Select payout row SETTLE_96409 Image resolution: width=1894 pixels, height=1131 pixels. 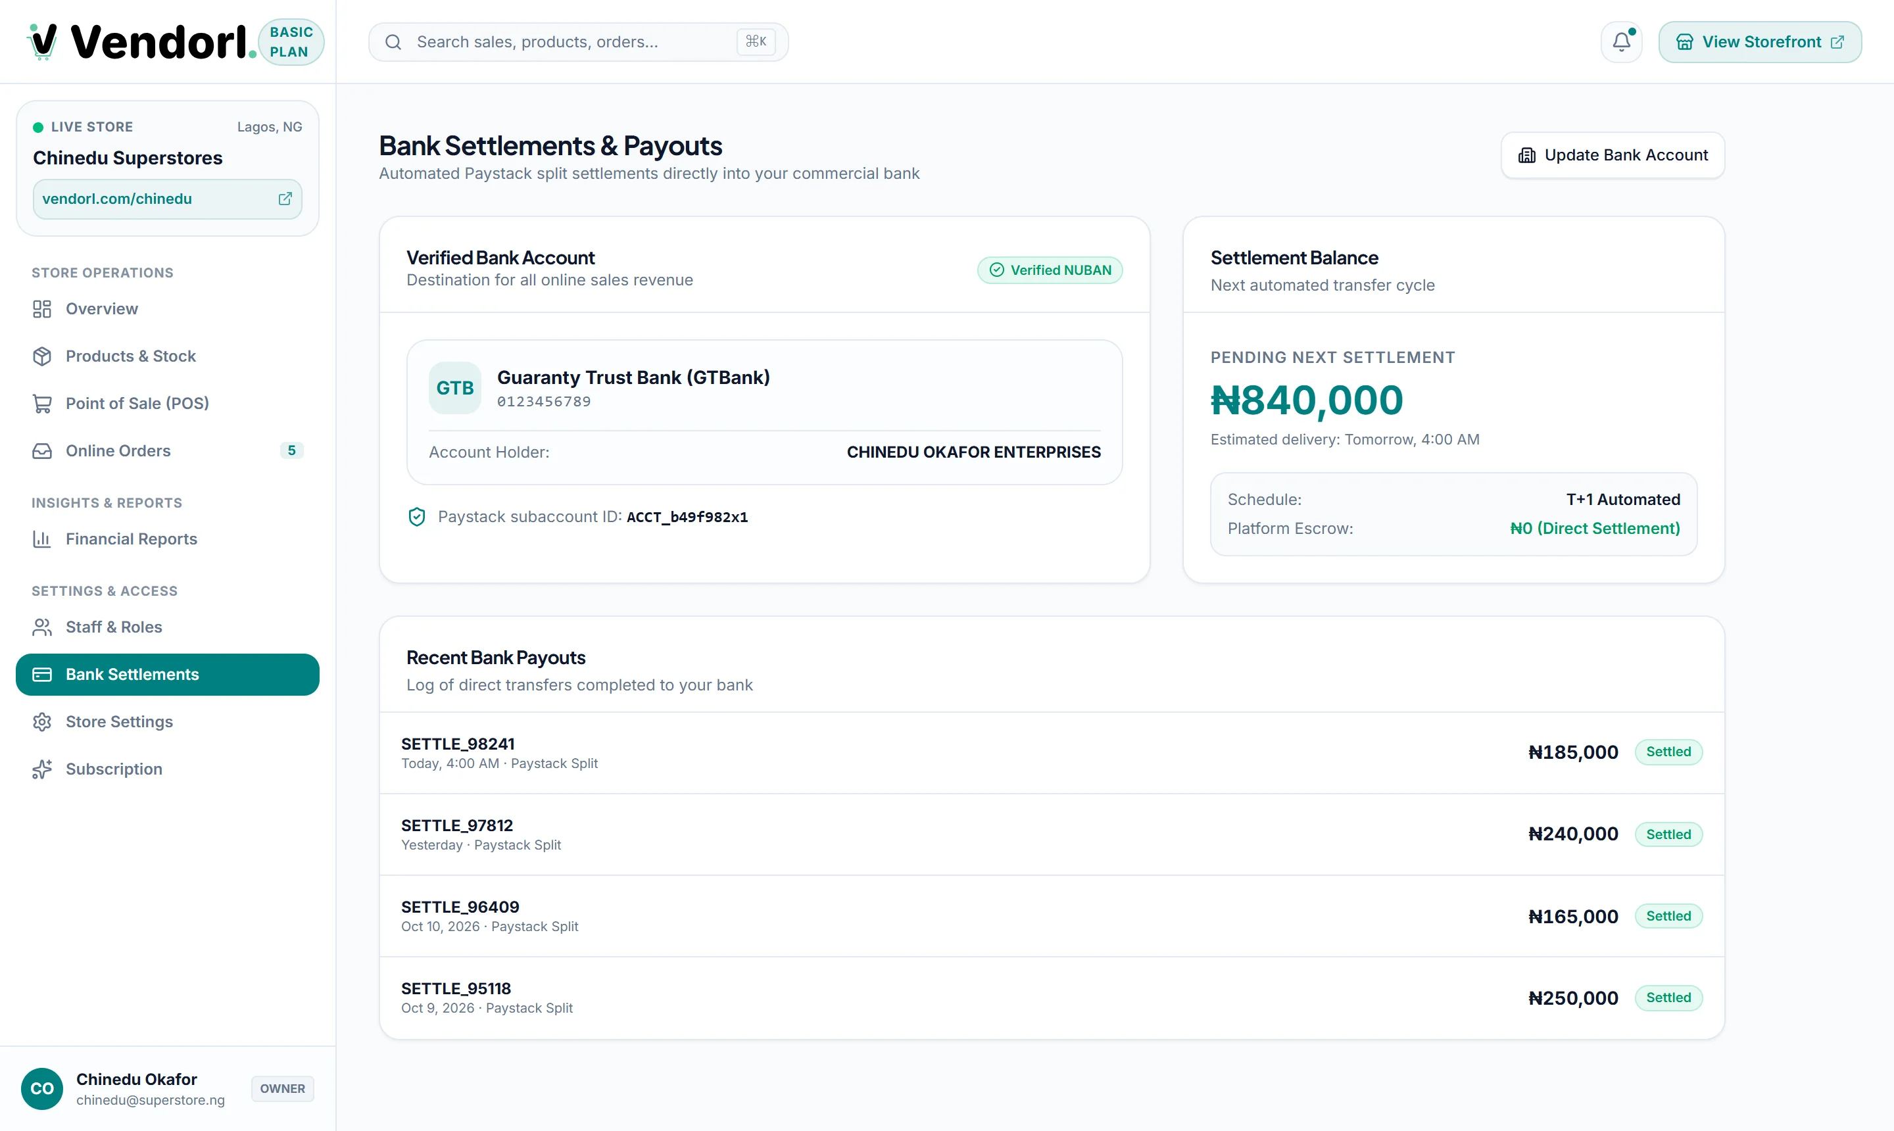click(1052, 916)
